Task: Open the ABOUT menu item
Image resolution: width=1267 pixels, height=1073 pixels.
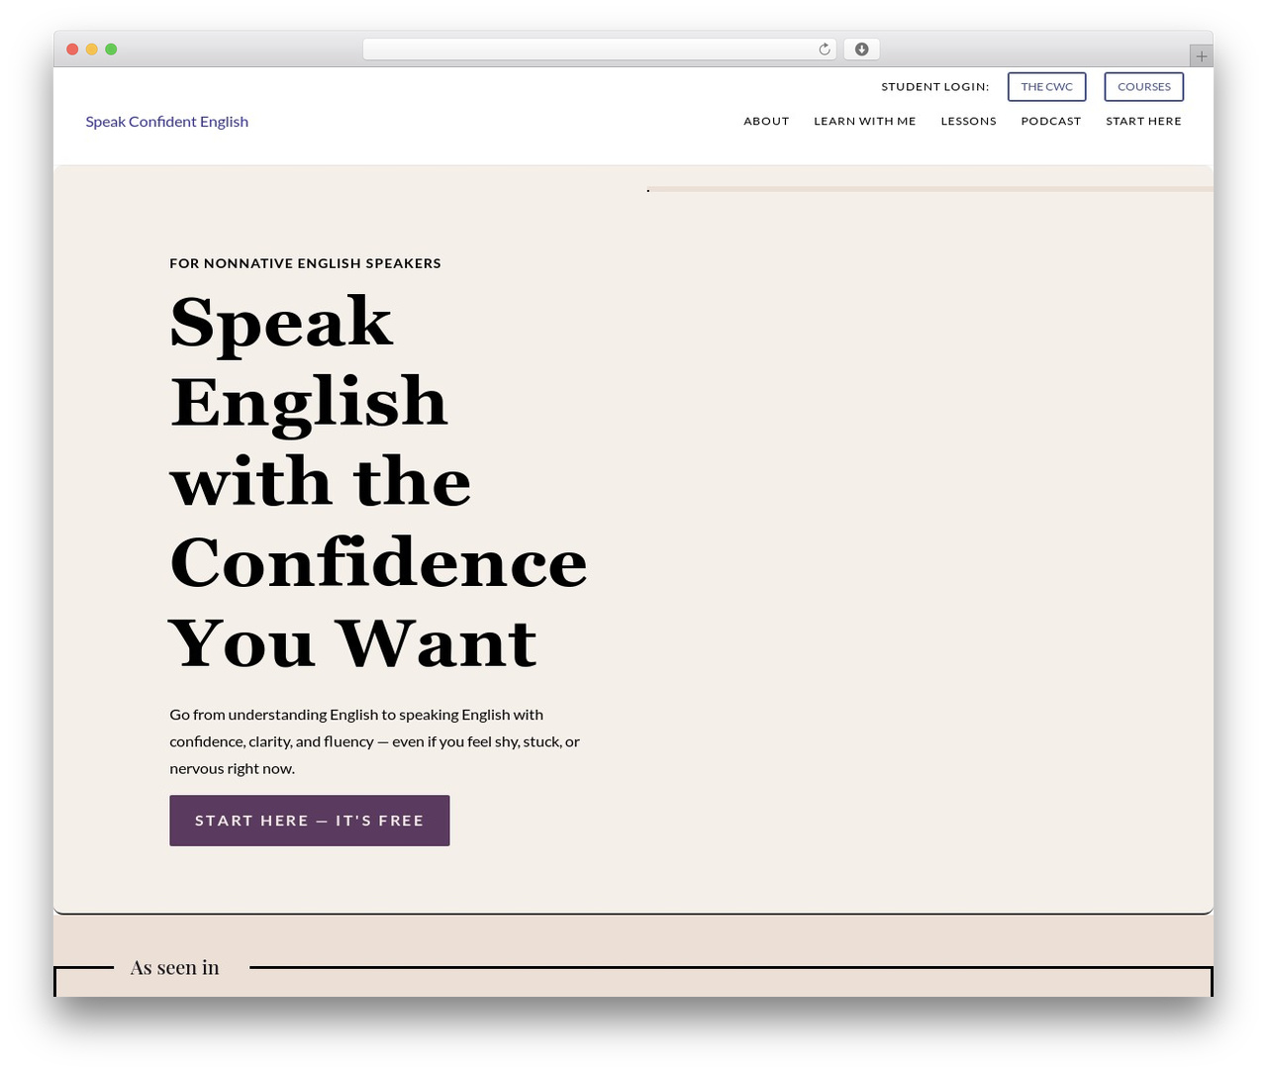Action: pyautogui.click(x=766, y=121)
